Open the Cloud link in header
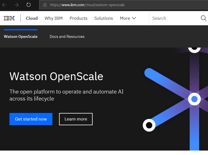208x155 pixels. pyautogui.click(x=32, y=18)
